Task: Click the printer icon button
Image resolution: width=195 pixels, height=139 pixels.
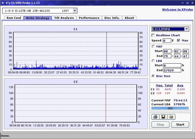Action: [x=155, y=117]
